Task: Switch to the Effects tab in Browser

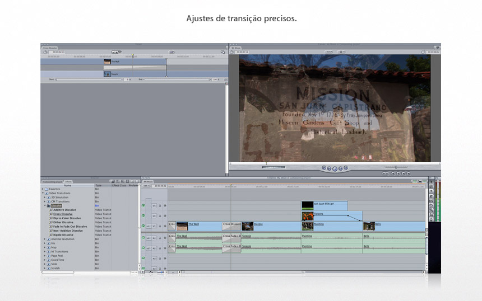Action: pos(68,182)
